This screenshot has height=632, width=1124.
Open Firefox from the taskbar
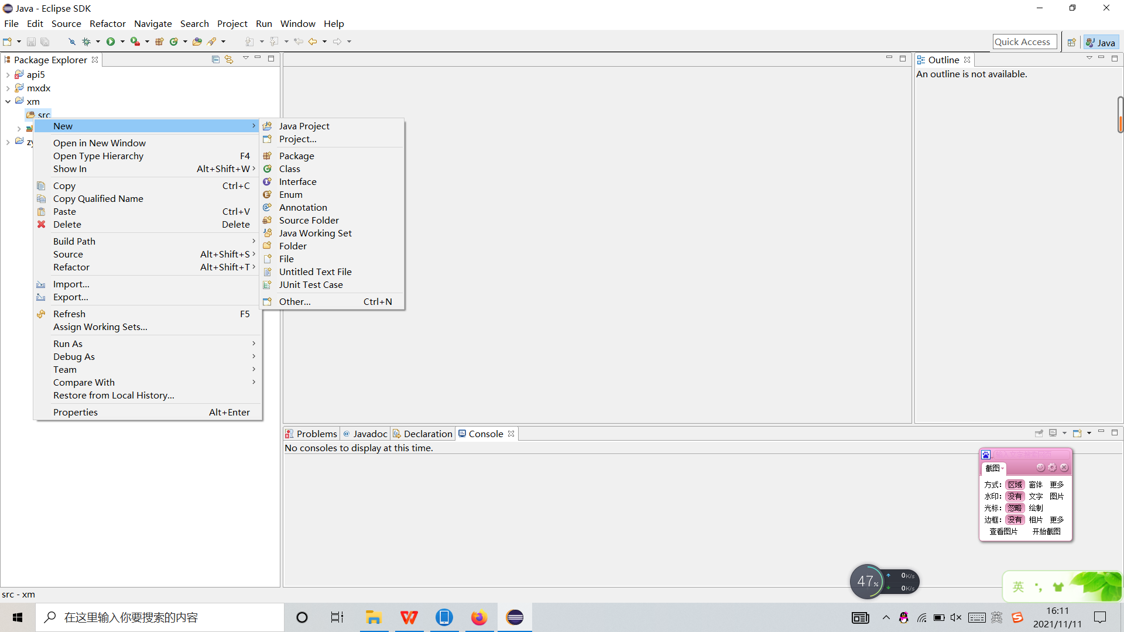click(479, 617)
